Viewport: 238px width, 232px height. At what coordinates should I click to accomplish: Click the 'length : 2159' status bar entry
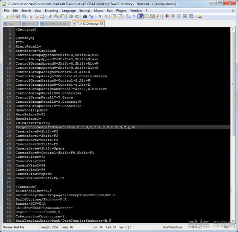pyautogui.click(x=49, y=227)
